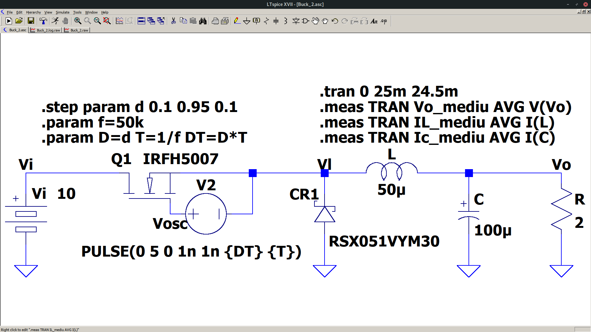591x332 pixels.
Task: Switch to the Buck_2.asc tab
Action: [15, 30]
